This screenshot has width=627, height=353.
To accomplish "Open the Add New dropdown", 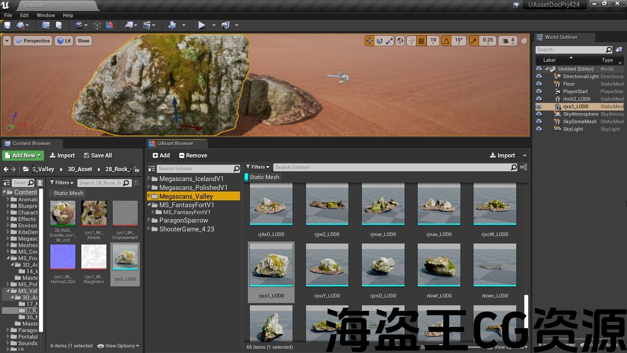I will pyautogui.click(x=23, y=155).
